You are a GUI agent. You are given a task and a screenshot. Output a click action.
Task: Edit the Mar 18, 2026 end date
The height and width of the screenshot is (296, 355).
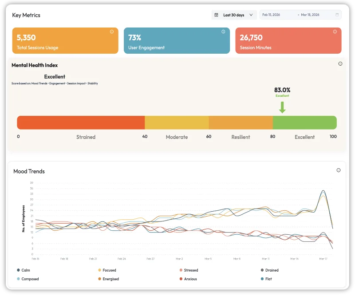310,15
